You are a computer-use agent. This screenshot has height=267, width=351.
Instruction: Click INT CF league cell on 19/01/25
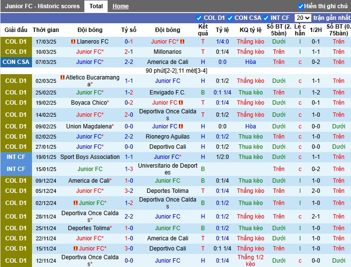tap(16, 157)
